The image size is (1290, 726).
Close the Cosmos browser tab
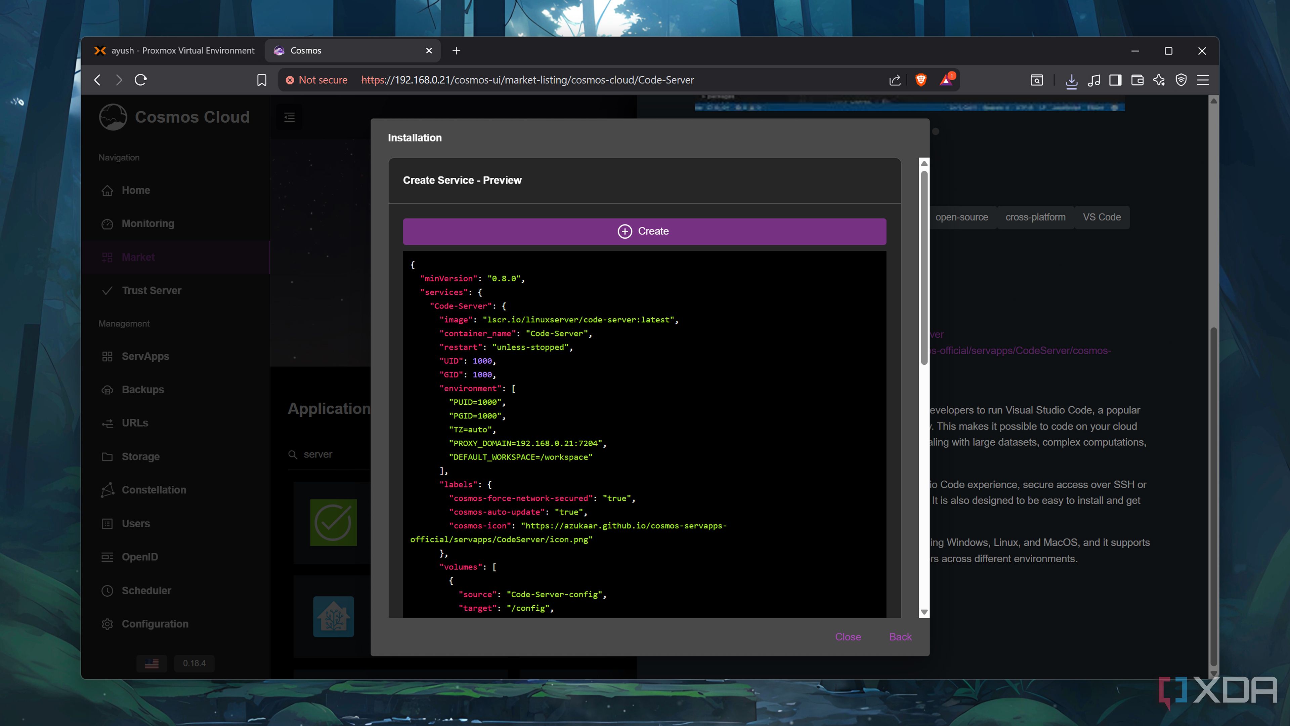pyautogui.click(x=429, y=51)
